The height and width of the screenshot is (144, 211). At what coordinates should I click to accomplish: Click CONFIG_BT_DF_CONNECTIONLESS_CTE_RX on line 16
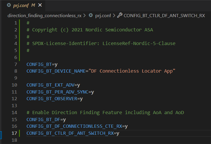coord(74,126)
